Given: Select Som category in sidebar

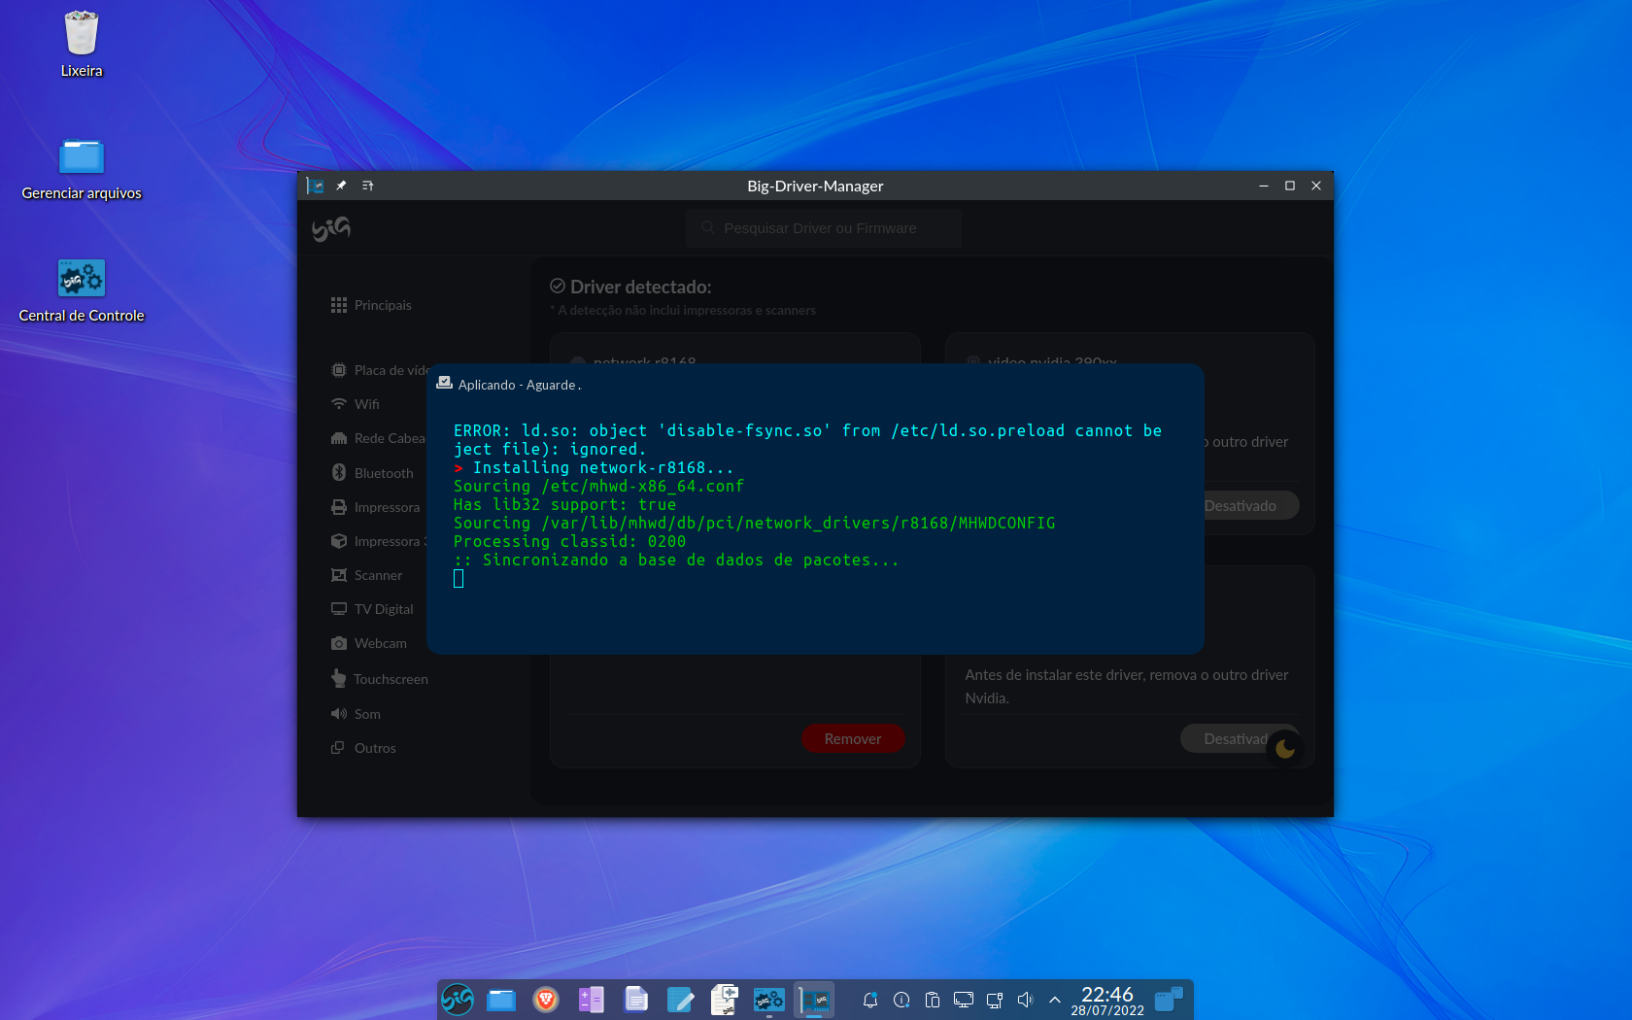Looking at the screenshot, I should [x=357, y=714].
